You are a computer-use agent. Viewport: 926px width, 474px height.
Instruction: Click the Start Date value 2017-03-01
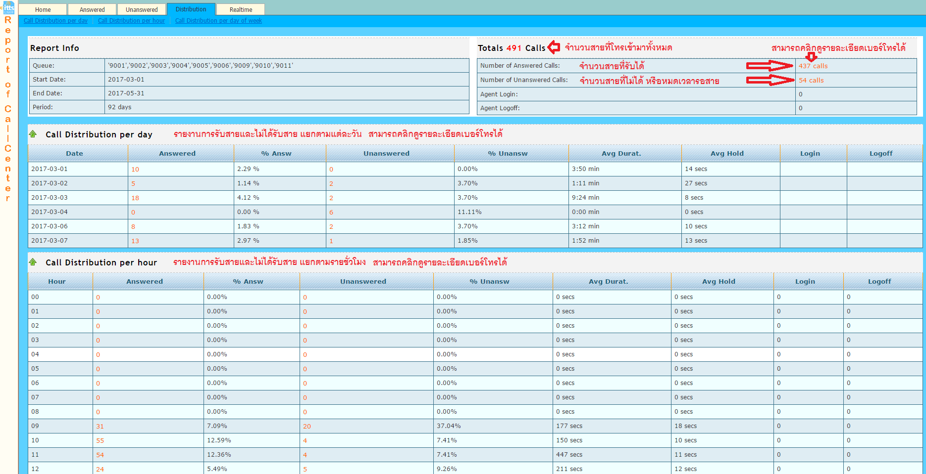[x=126, y=79]
